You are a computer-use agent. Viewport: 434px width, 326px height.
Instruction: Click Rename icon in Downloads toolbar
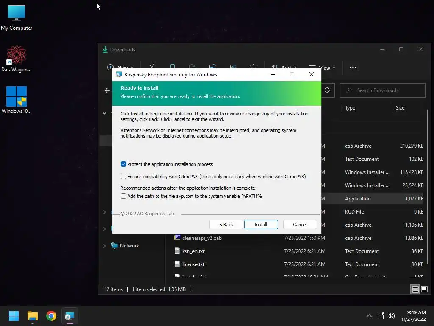pos(213,67)
